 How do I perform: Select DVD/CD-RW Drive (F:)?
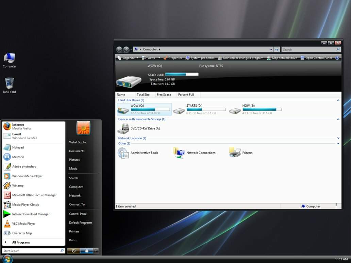[x=139, y=128]
